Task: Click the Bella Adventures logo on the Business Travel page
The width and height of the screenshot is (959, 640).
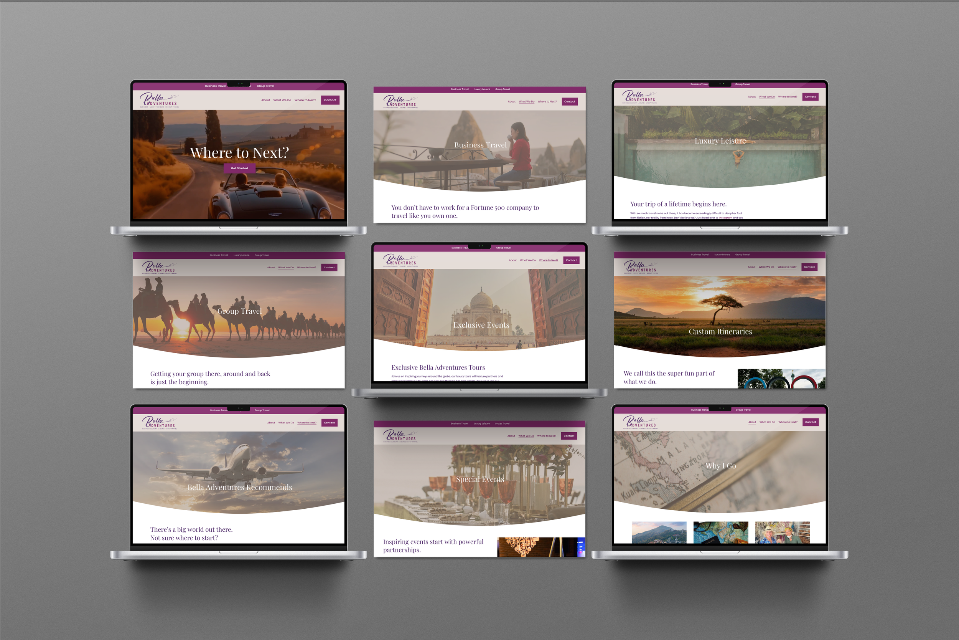Action: click(x=400, y=102)
